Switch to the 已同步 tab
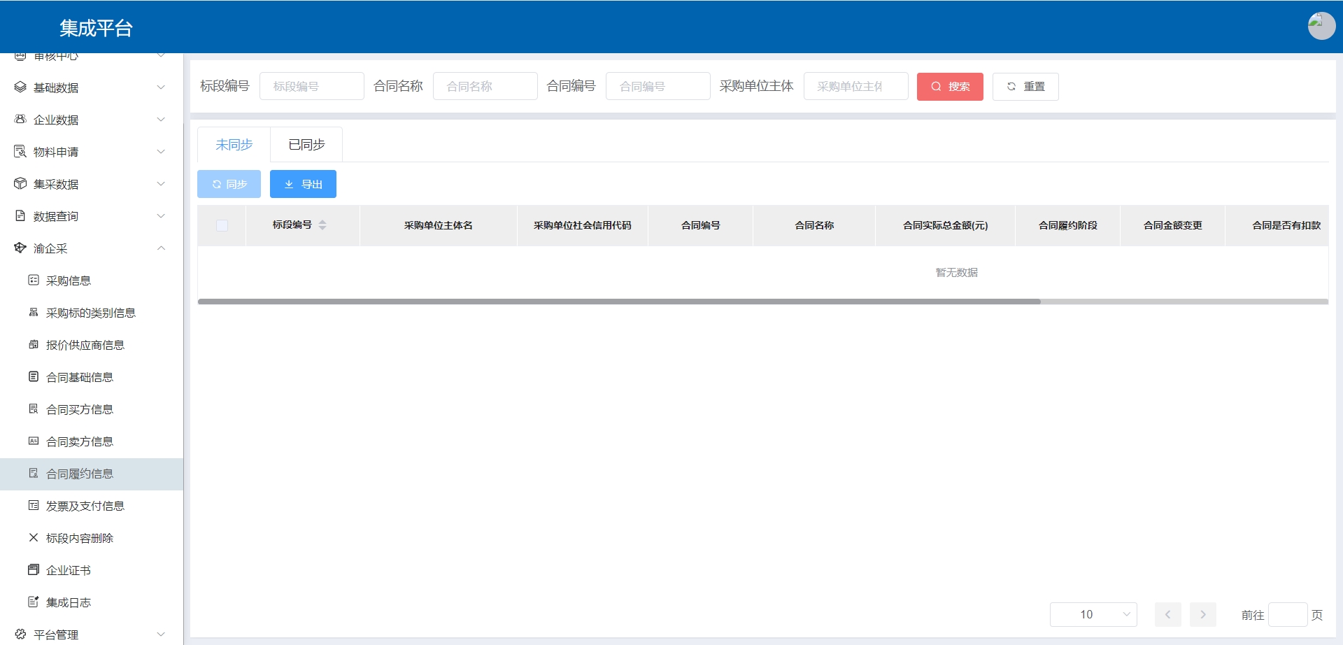The image size is (1343, 645). pos(306,145)
